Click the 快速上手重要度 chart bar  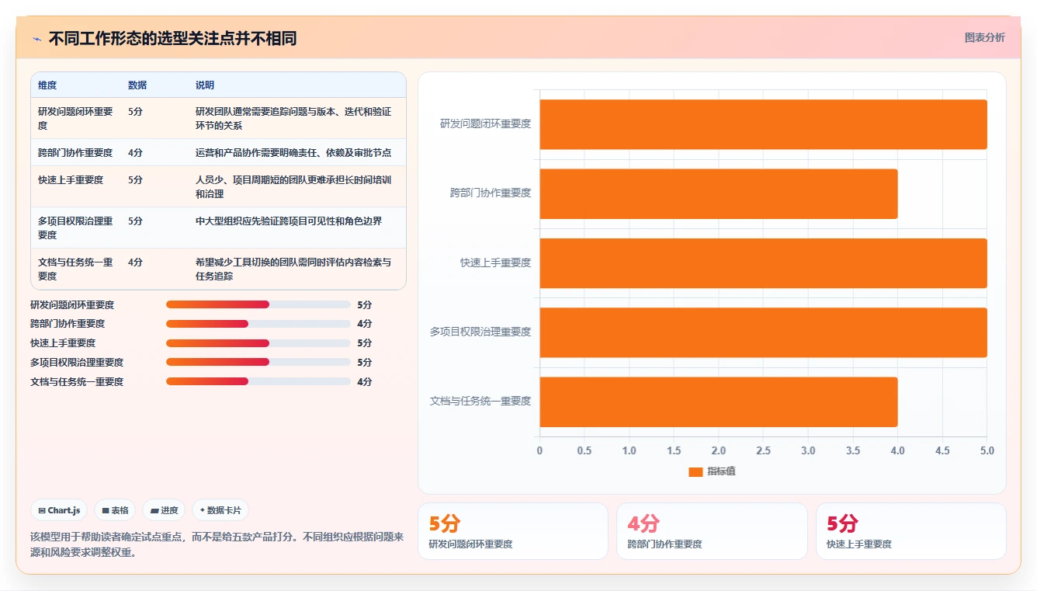pyautogui.click(x=763, y=262)
